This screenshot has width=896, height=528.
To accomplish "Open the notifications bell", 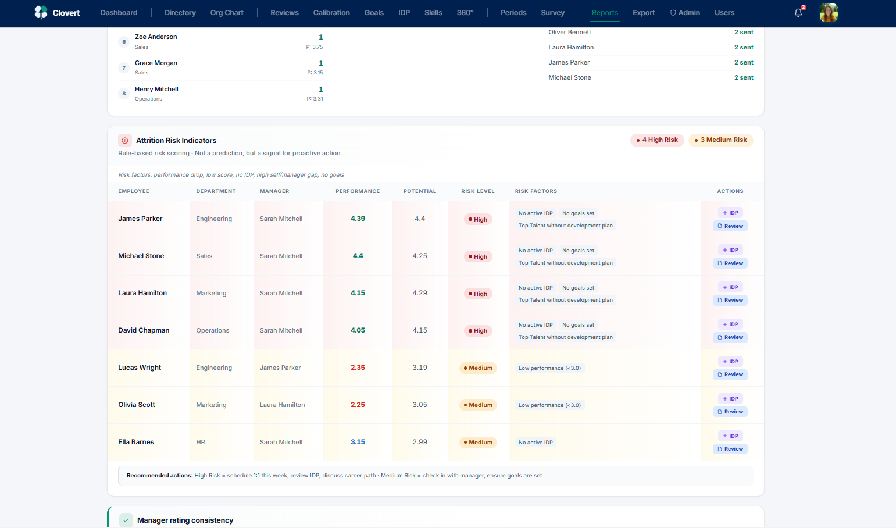I will pyautogui.click(x=798, y=13).
